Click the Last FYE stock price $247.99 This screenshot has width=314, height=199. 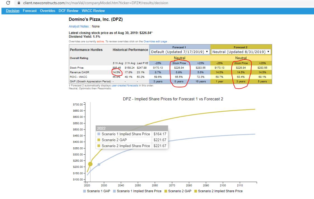[142, 68]
